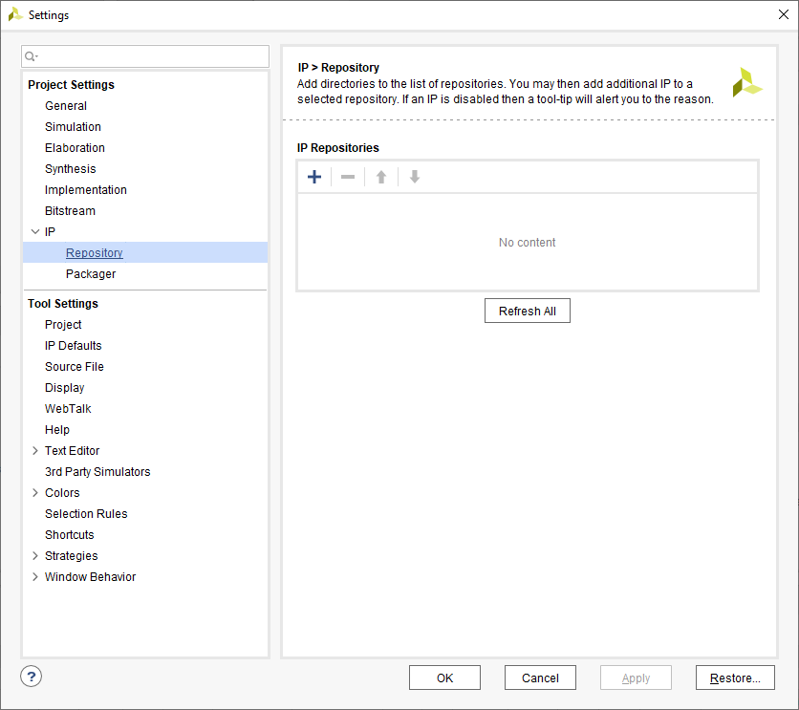
Task: Click the Window Behavior tree label
Action: (x=90, y=576)
